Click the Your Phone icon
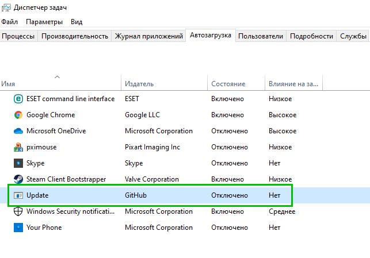The height and width of the screenshot is (258, 370). click(18, 228)
